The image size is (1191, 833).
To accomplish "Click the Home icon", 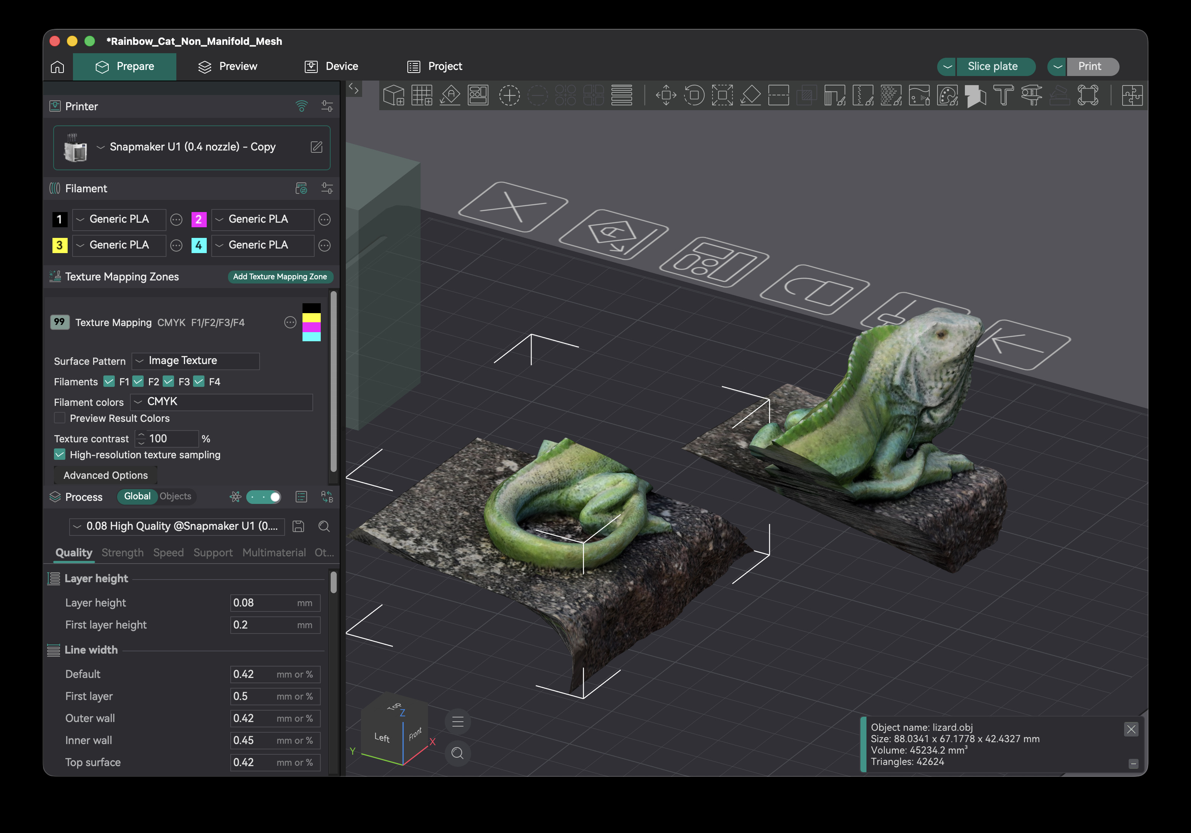I will [58, 67].
